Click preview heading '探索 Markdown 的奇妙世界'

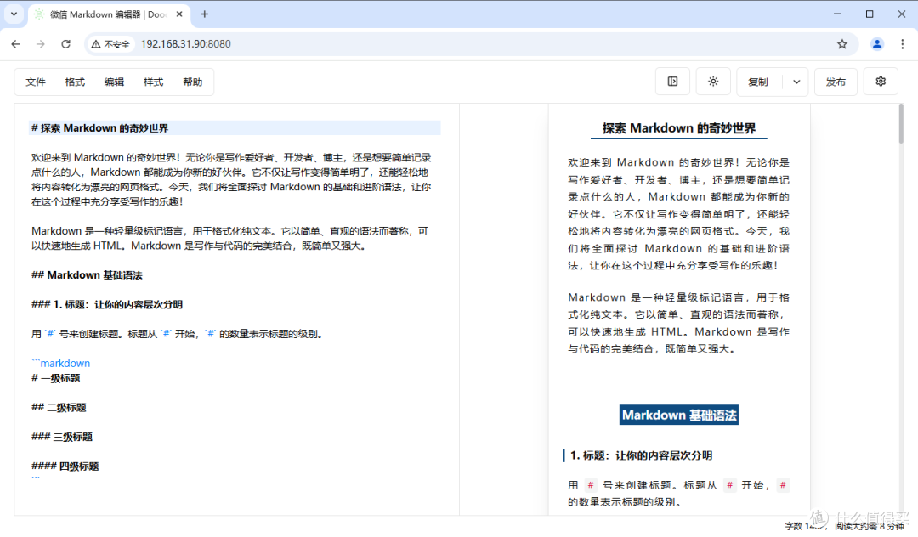[679, 128]
